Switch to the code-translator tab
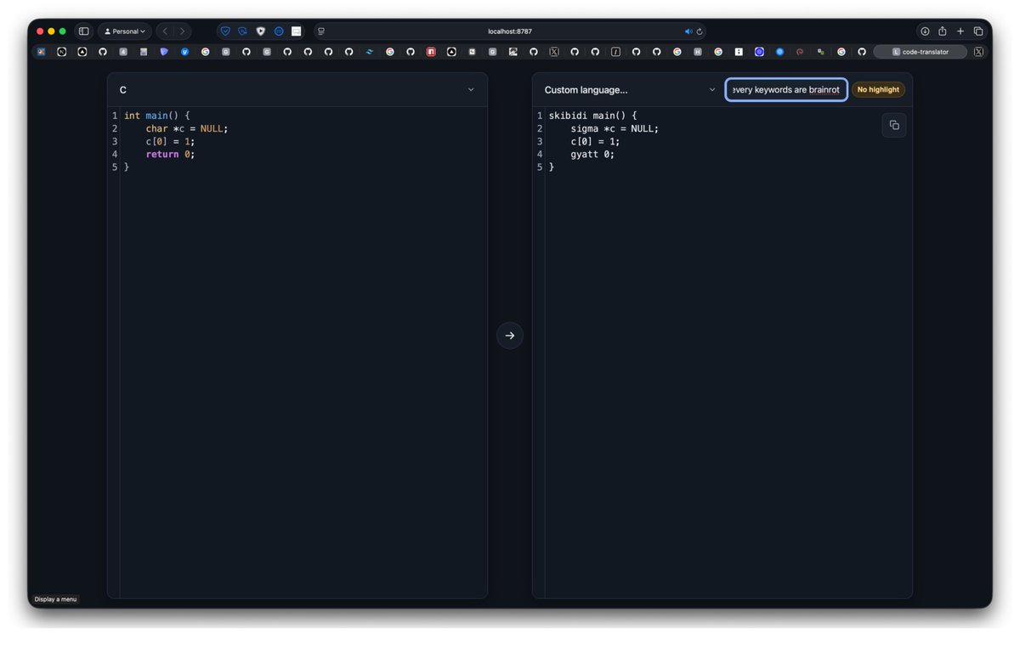 [921, 52]
